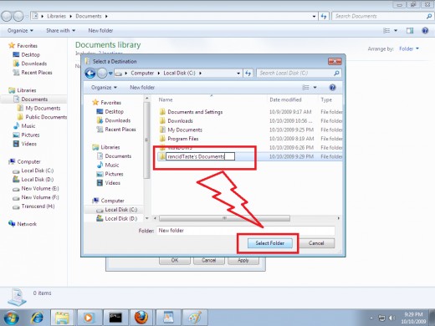Click Computer breadcrumb in dialog address bar

click(x=142, y=74)
